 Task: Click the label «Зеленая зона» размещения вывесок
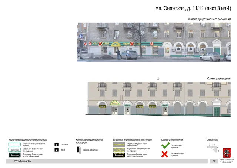coord(34,145)
